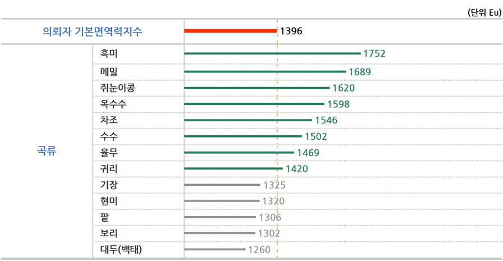Screen dimensions: 503x261
Task: Click the '팥' row label
Action: coord(104,217)
